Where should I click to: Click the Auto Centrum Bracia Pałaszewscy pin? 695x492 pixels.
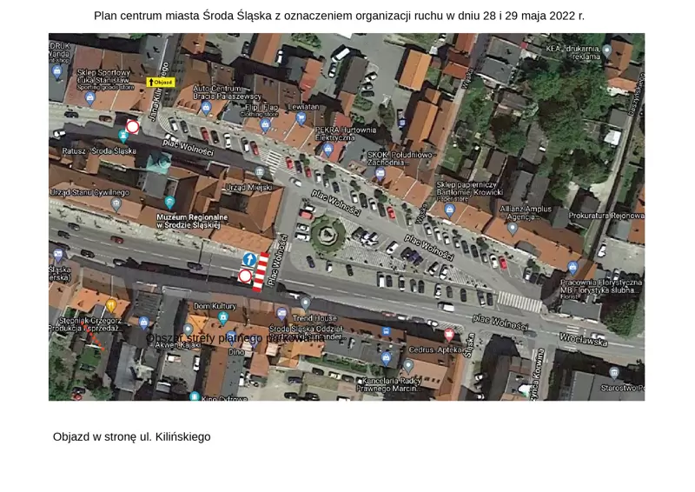pyautogui.click(x=206, y=108)
